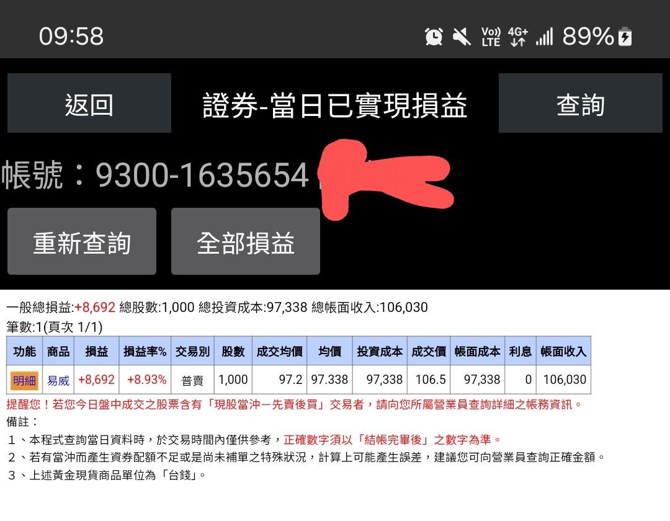Tap the battery charging icon
Viewport: 670px width, 521px height.
point(625,37)
